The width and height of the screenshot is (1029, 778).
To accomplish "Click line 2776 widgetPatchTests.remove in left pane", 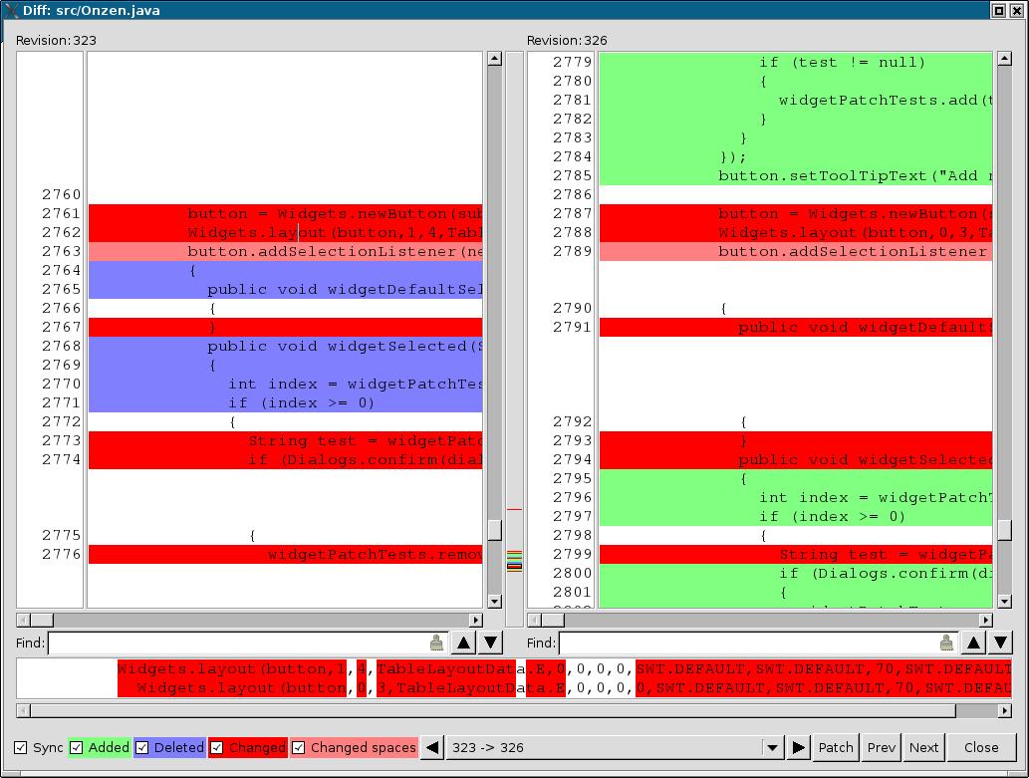I will [286, 554].
